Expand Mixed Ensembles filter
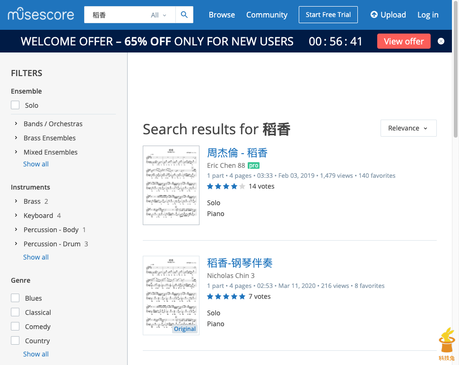 [x=16, y=152]
